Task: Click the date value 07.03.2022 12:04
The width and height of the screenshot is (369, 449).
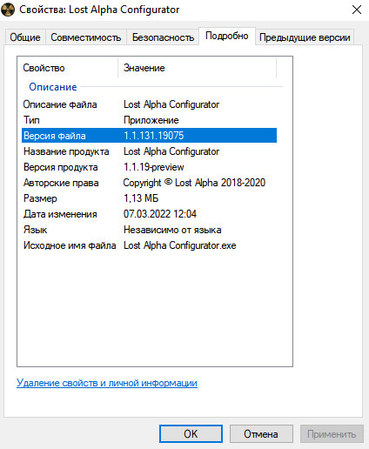Action: coord(160,214)
